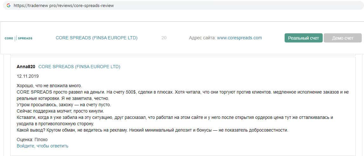Select Войдите, чтобы ответить link
The image size is (364, 156).
point(43,146)
